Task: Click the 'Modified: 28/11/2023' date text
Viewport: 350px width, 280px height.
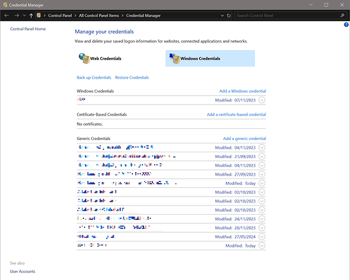Action: [235, 228]
